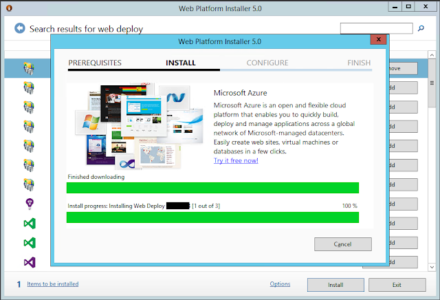Focus the search input field
Screen dimensions: 440x300
(x=377, y=28)
